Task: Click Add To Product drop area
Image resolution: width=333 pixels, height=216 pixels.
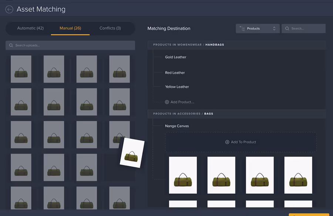Action: [x=241, y=142]
